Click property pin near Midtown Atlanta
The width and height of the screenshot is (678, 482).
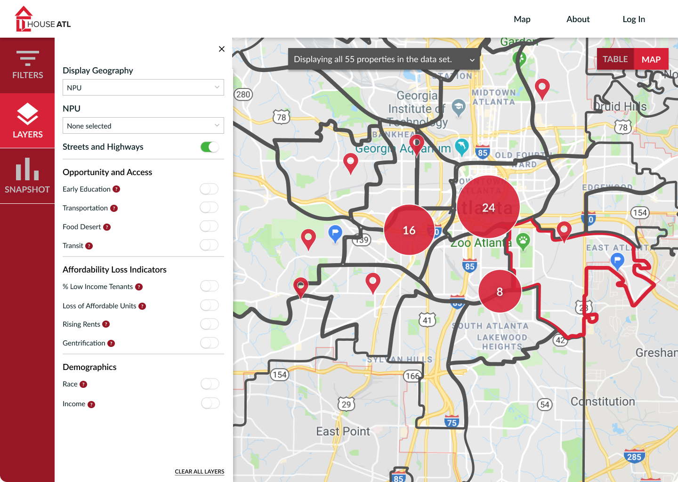point(542,88)
